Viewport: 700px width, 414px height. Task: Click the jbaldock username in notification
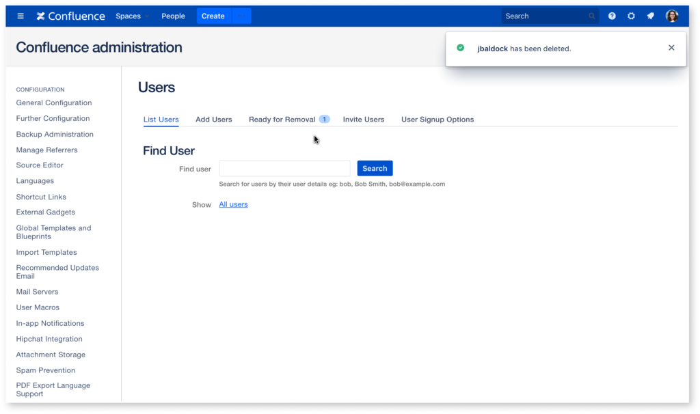tap(492, 49)
